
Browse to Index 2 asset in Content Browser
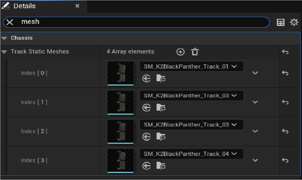(161, 137)
